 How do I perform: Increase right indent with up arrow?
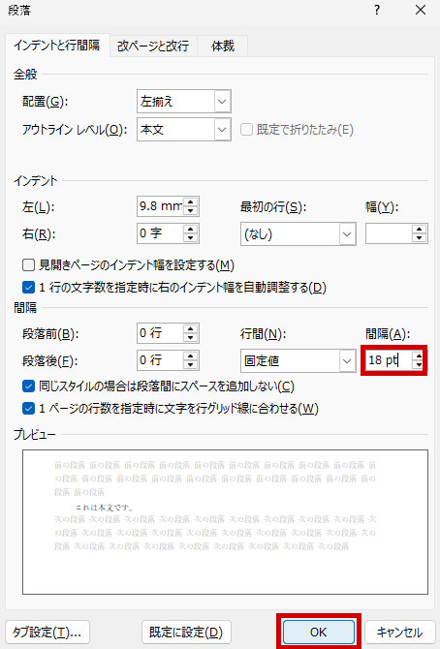(190, 229)
